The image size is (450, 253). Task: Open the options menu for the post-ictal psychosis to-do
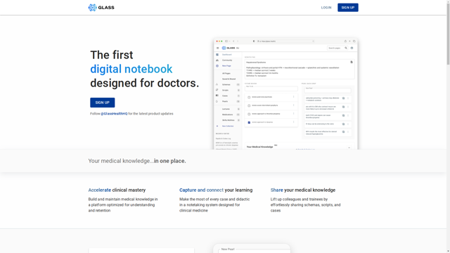tap(294, 97)
